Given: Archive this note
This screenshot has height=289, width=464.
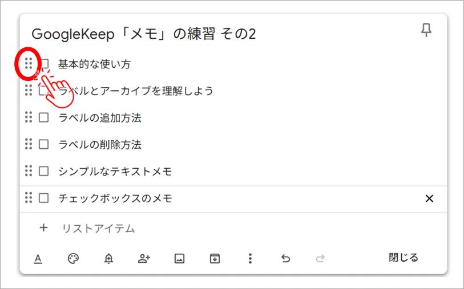Looking at the screenshot, I should [x=215, y=259].
